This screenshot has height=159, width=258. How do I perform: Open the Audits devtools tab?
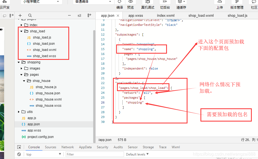pos(118,147)
